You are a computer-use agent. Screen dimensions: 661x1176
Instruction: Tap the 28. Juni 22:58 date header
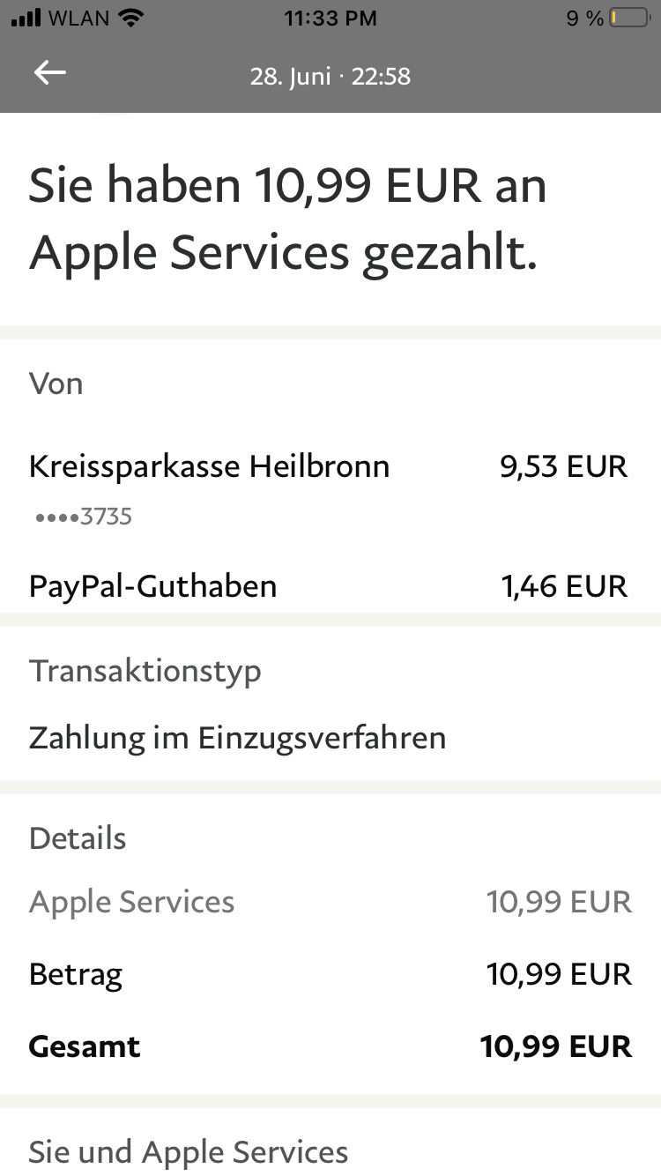click(x=330, y=76)
